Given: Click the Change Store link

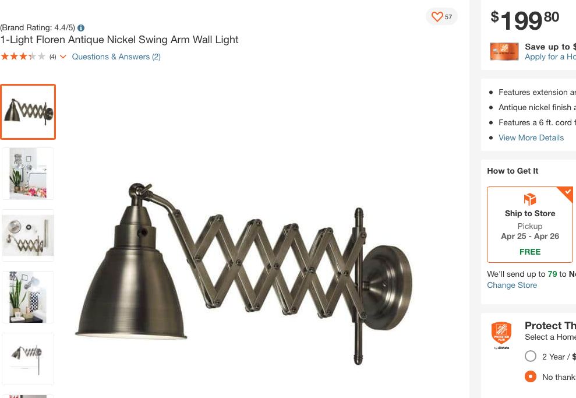Looking at the screenshot, I should coord(512,285).
